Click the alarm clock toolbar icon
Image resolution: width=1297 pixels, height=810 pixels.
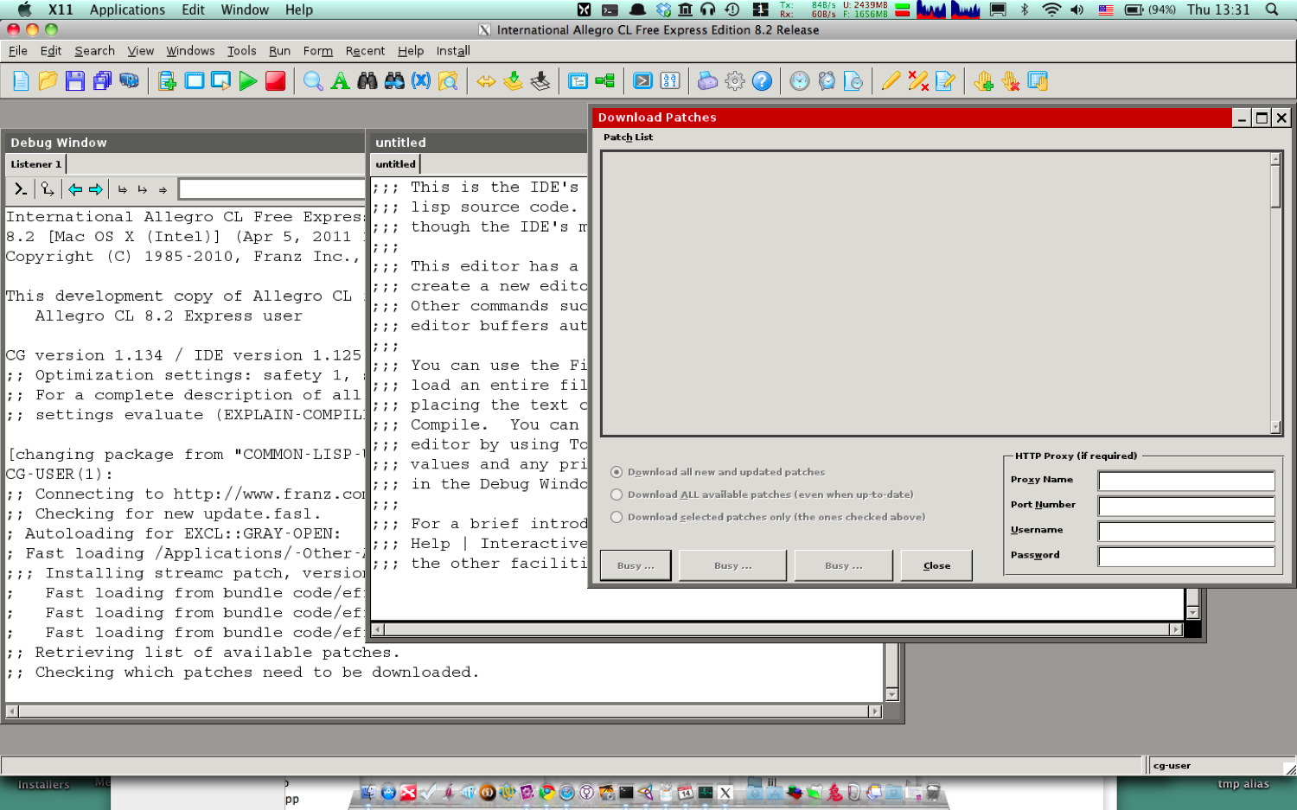[x=827, y=81]
